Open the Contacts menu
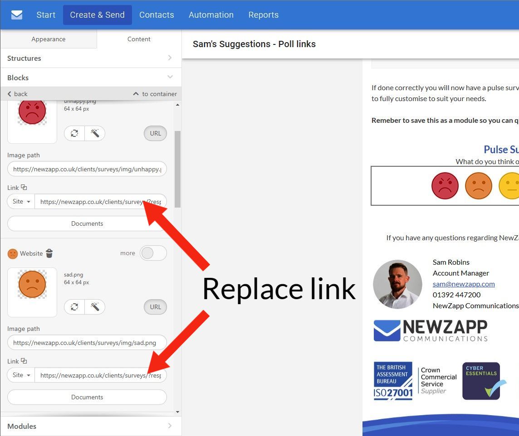The width and height of the screenshot is (519, 436). click(x=157, y=15)
